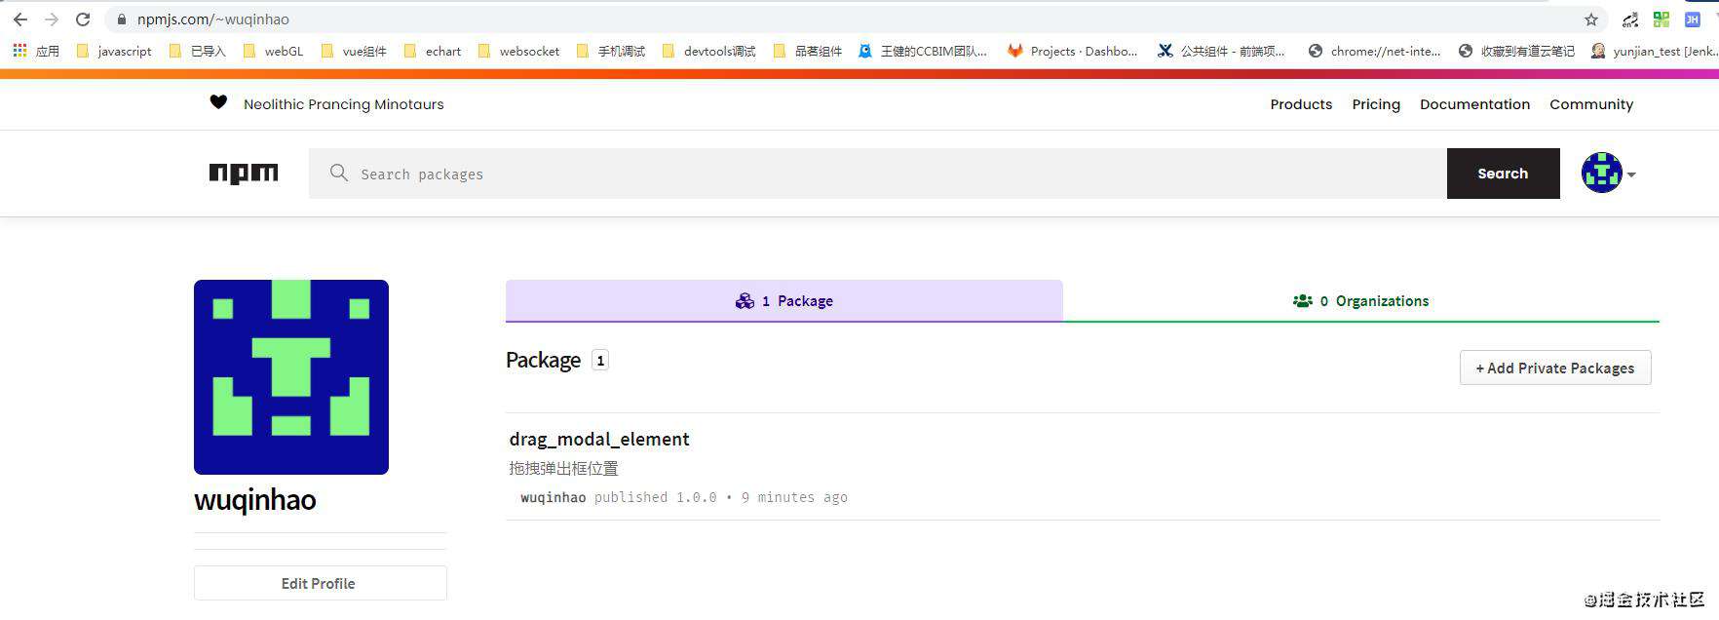Open the drag_modal_element package link
Viewport: 1719px width, 620px height.
pyautogui.click(x=599, y=439)
